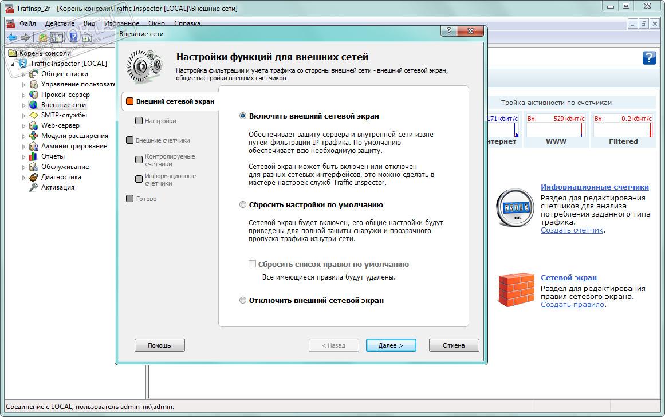Screen dimensions: 665x417
Task: Click the Обслуживание tree icon
Action: (x=33, y=167)
